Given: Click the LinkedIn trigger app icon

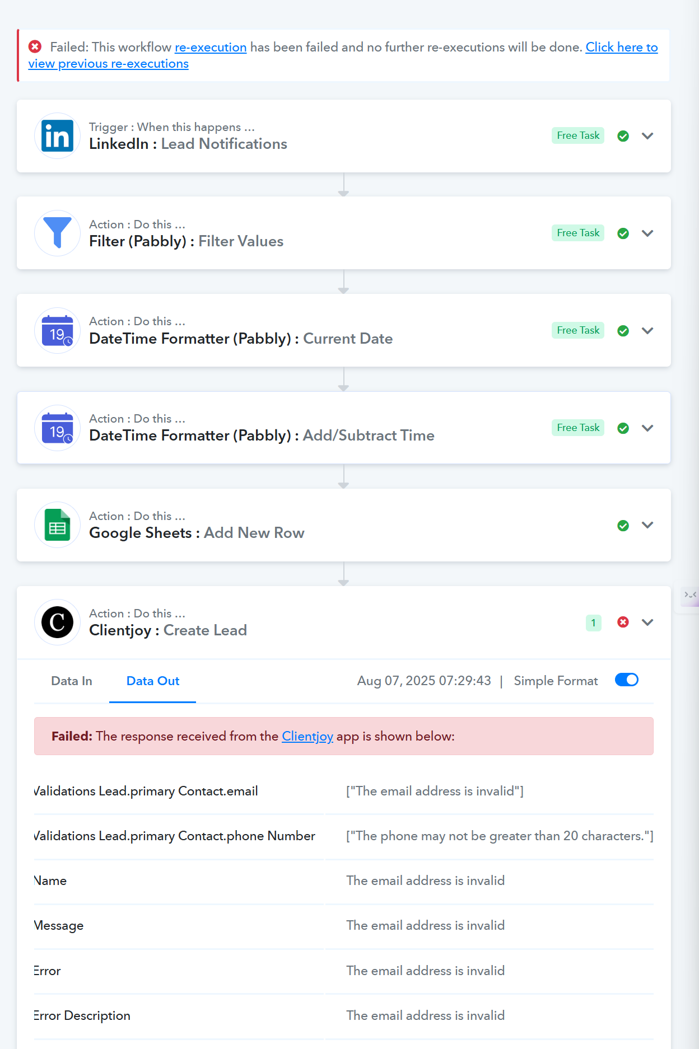Looking at the screenshot, I should (x=57, y=136).
